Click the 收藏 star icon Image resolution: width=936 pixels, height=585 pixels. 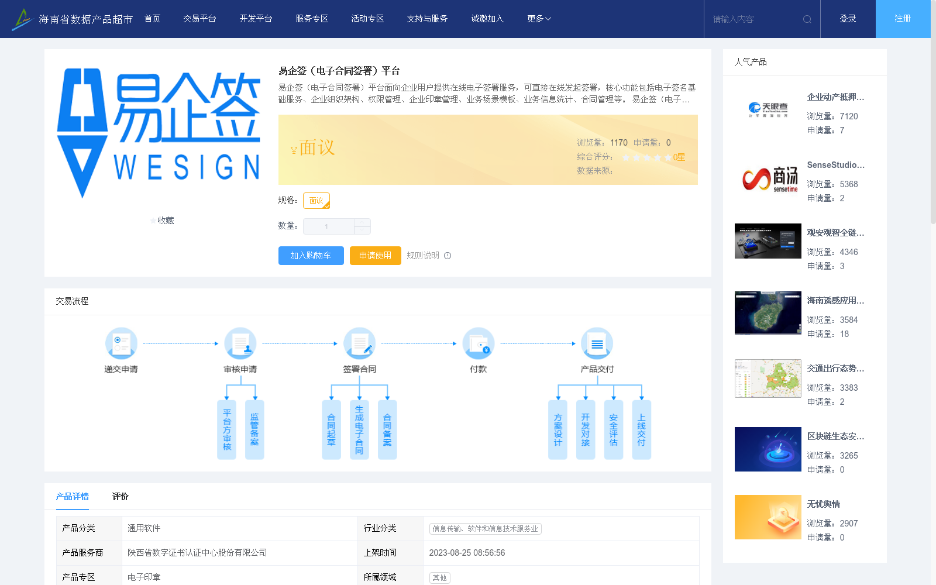point(153,221)
